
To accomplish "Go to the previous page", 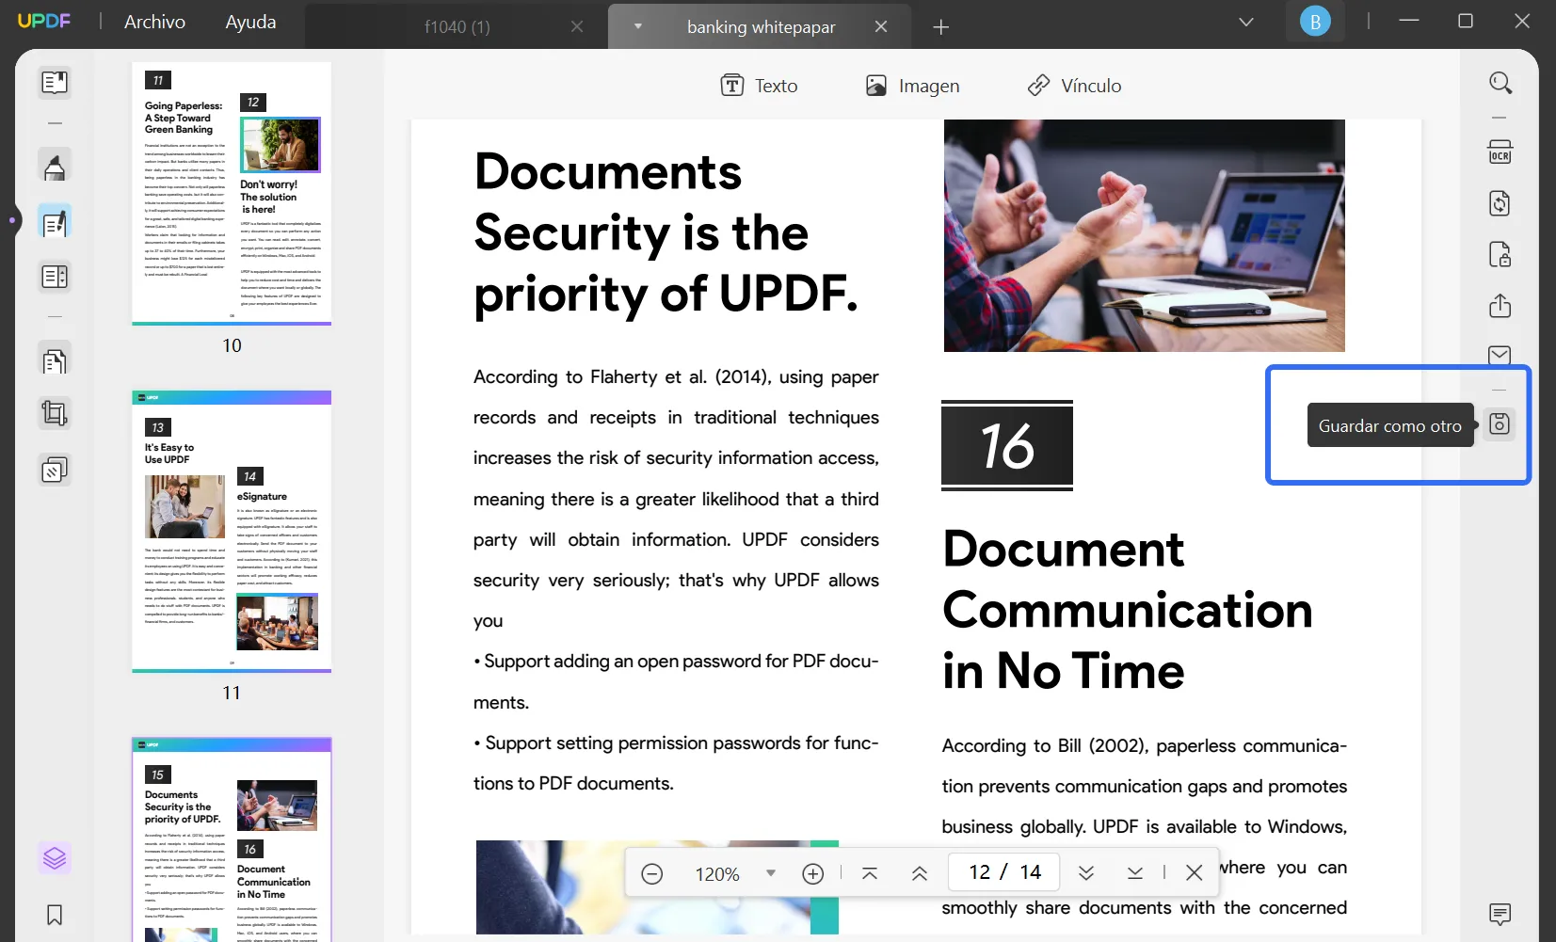I will [x=920, y=874].
